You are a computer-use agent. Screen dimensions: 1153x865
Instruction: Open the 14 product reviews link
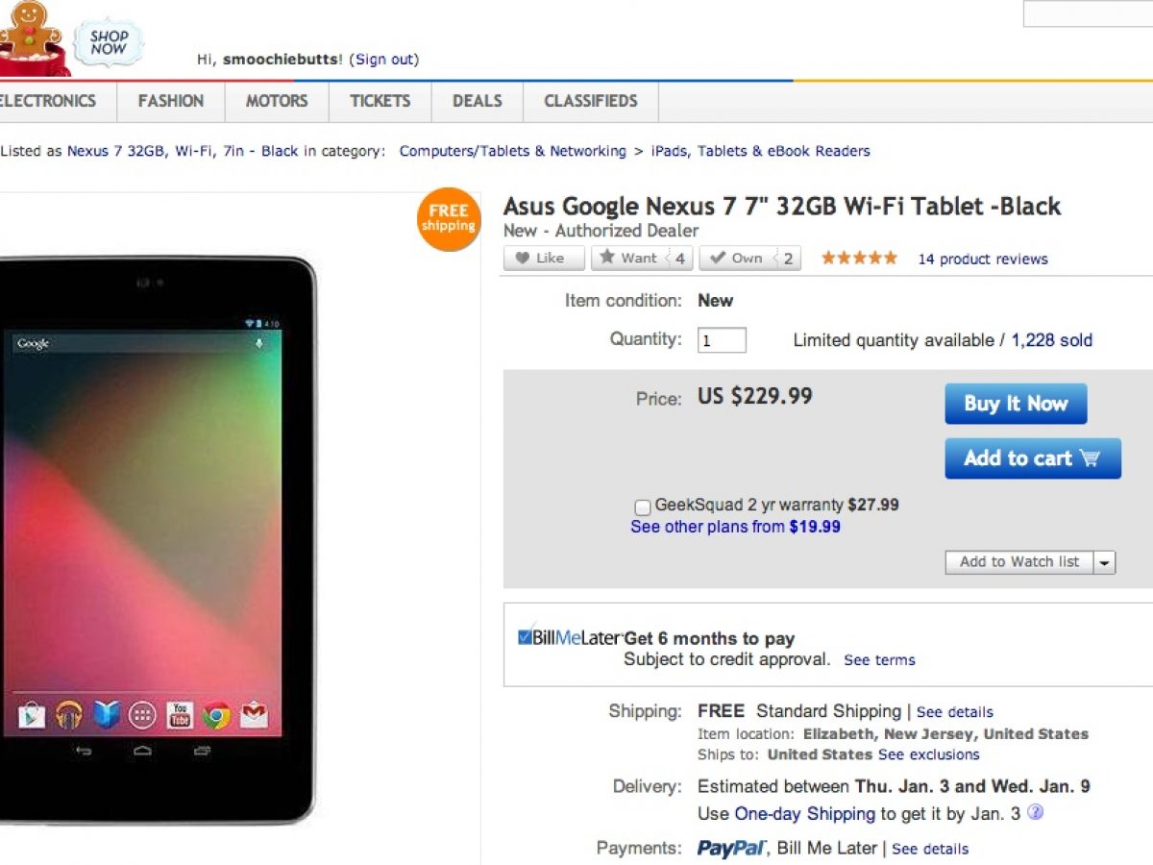(982, 259)
